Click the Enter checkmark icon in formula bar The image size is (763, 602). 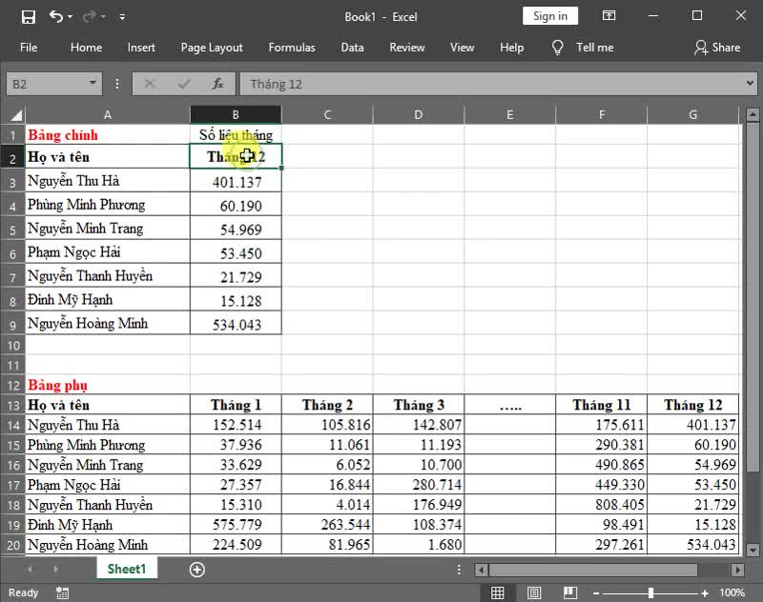[183, 84]
